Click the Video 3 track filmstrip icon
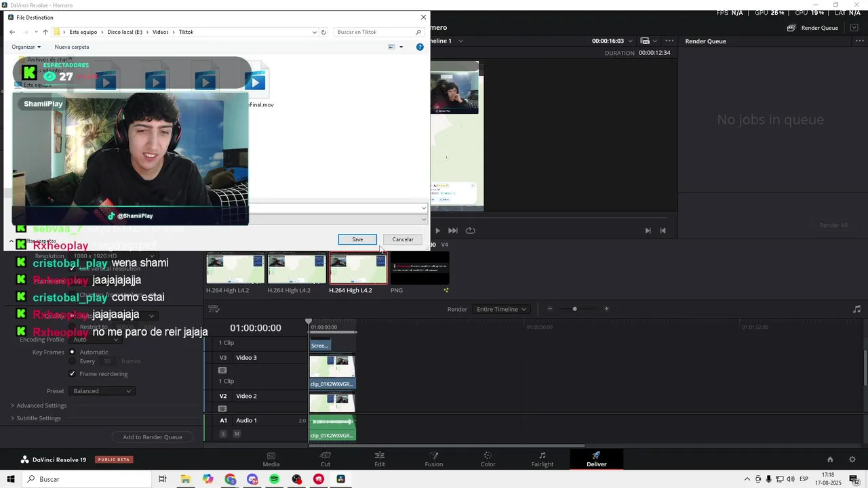The height and width of the screenshot is (488, 868). click(222, 370)
